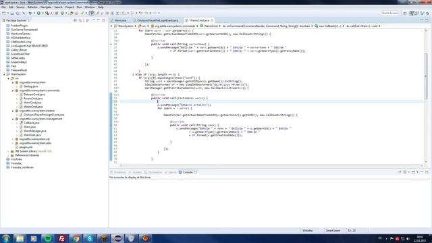Click the New Java Class icon

tap(63, 13)
